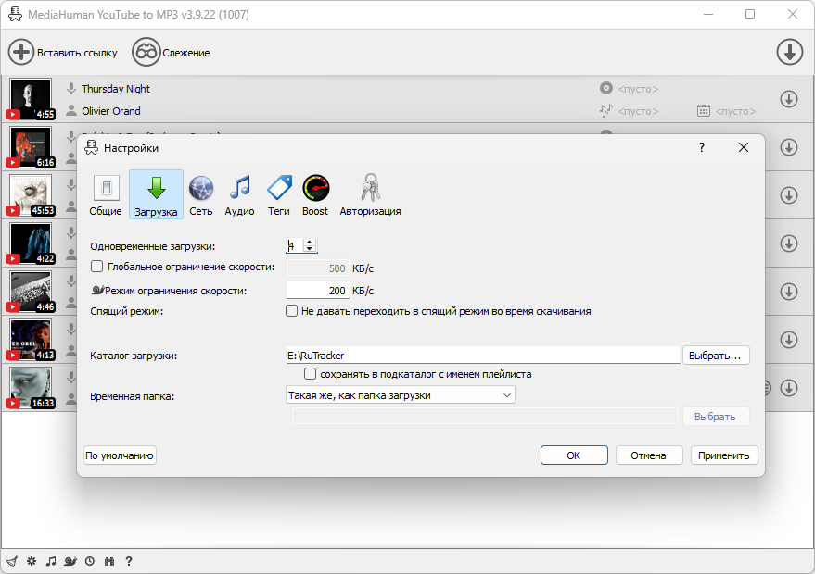Click Выбрать... button for download folder

[715, 356]
